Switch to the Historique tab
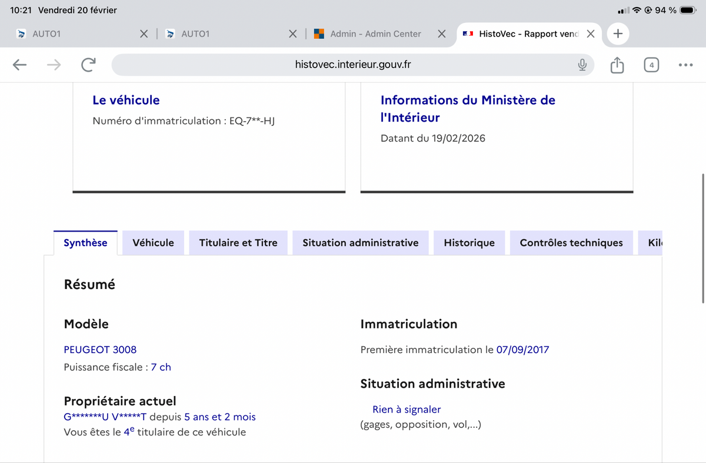This screenshot has height=463, width=706. click(469, 243)
